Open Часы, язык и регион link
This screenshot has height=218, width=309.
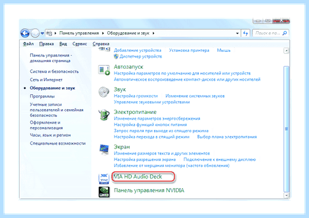click(50, 135)
